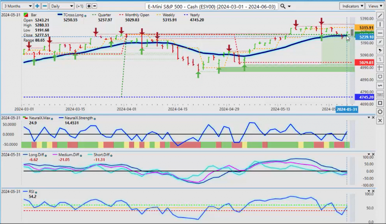Click the 2024-05-31 date marker on axis

coord(347,109)
